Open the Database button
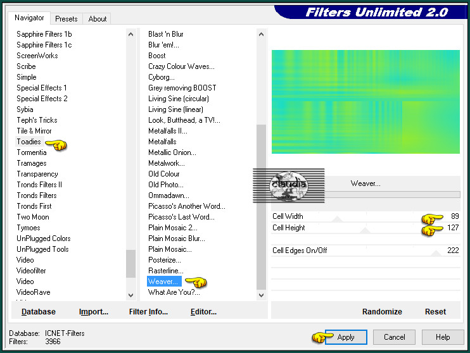Image resolution: width=470 pixels, height=353 pixels. (39, 312)
